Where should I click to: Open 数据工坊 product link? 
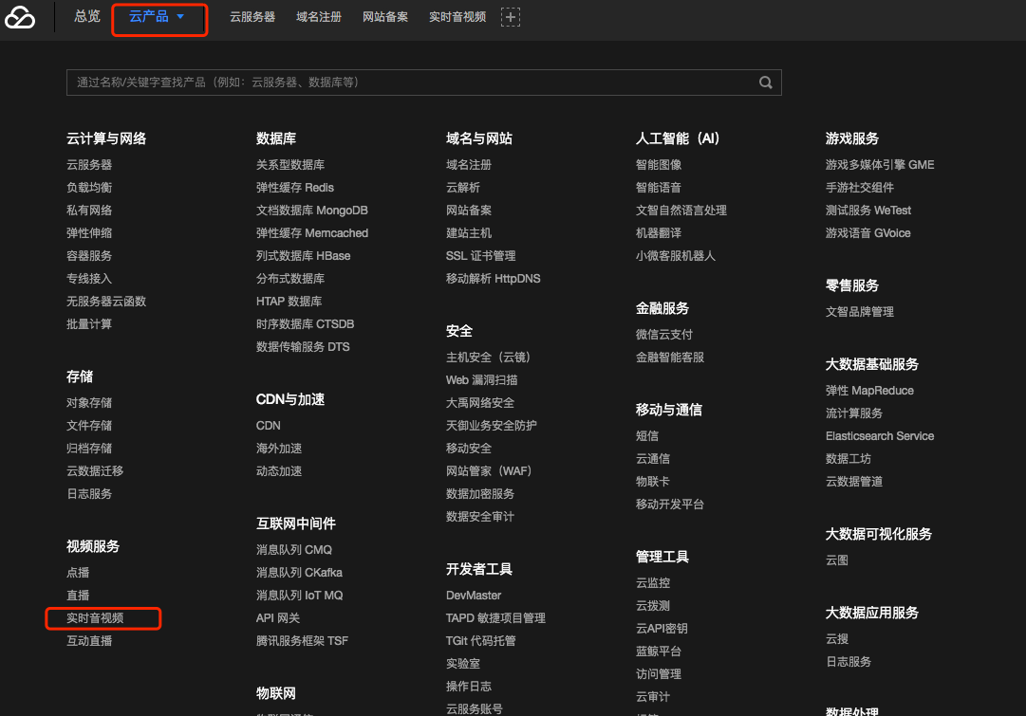pos(848,459)
